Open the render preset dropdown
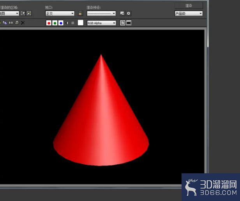Screen dimensions: 240x201 point(101,14)
